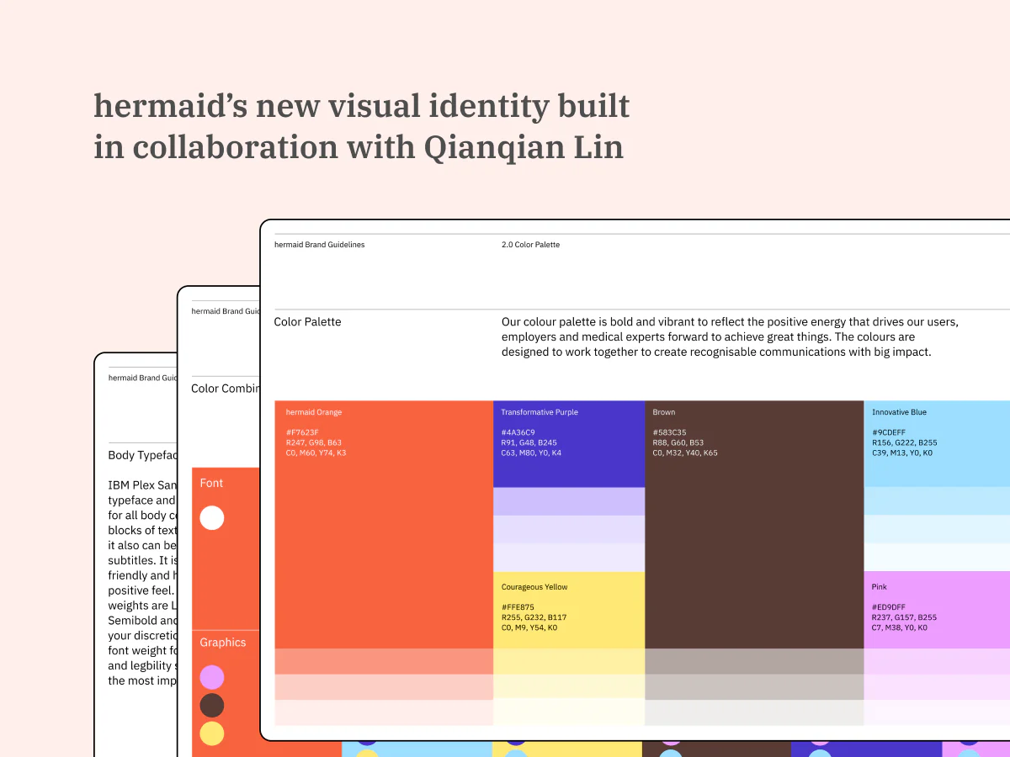Image resolution: width=1010 pixels, height=757 pixels.
Task: Click the value 'R255, G232, B117'
Action: (534, 617)
